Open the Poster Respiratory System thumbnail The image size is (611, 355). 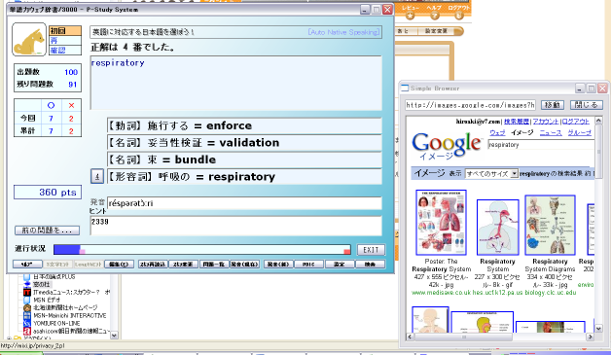[x=441, y=223]
